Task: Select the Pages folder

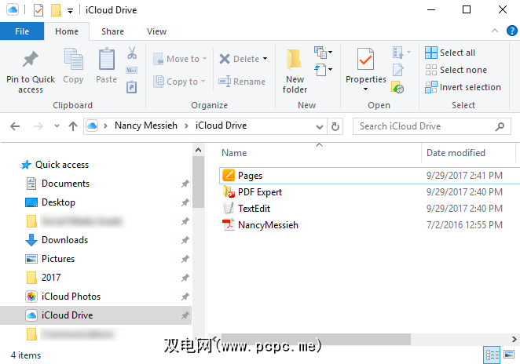Action: (369, 176)
